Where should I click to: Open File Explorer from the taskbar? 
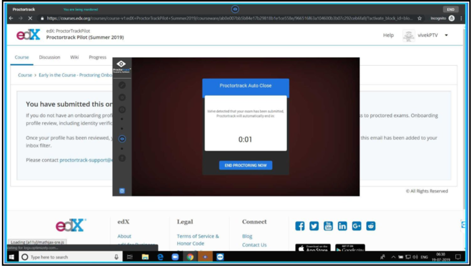pyautogui.click(x=145, y=257)
